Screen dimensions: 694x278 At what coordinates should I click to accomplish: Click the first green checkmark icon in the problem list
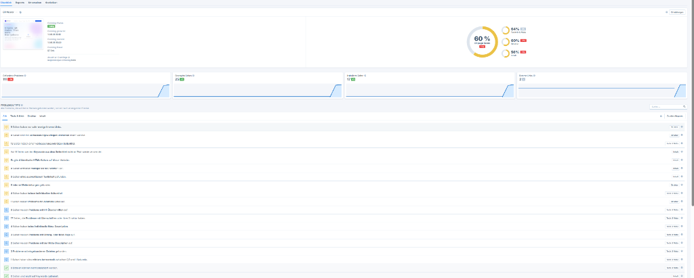click(6, 268)
